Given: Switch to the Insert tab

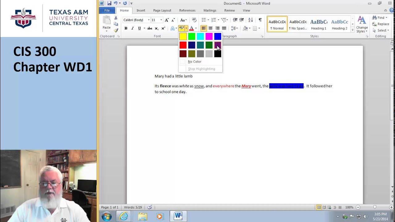Looking at the screenshot, I should tap(141, 10).
